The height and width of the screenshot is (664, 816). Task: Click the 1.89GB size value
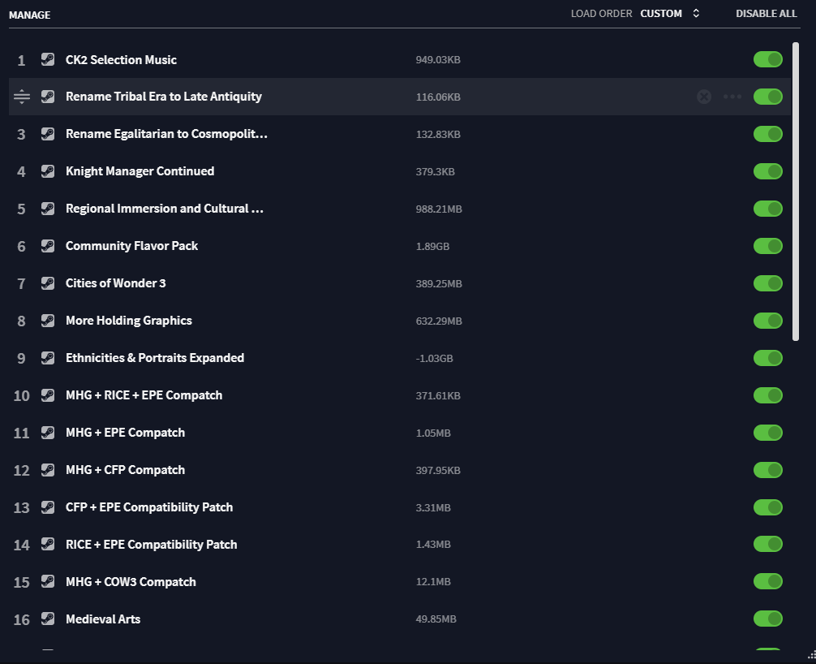(x=432, y=246)
